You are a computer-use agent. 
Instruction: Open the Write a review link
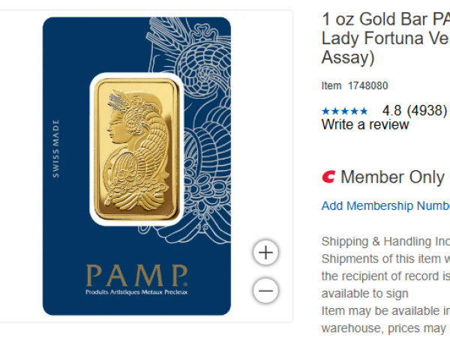point(365,124)
